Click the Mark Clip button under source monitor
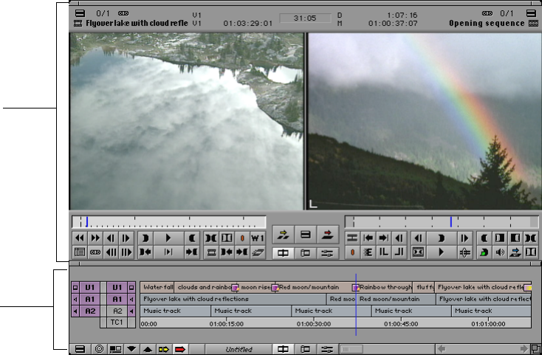 click(211, 238)
